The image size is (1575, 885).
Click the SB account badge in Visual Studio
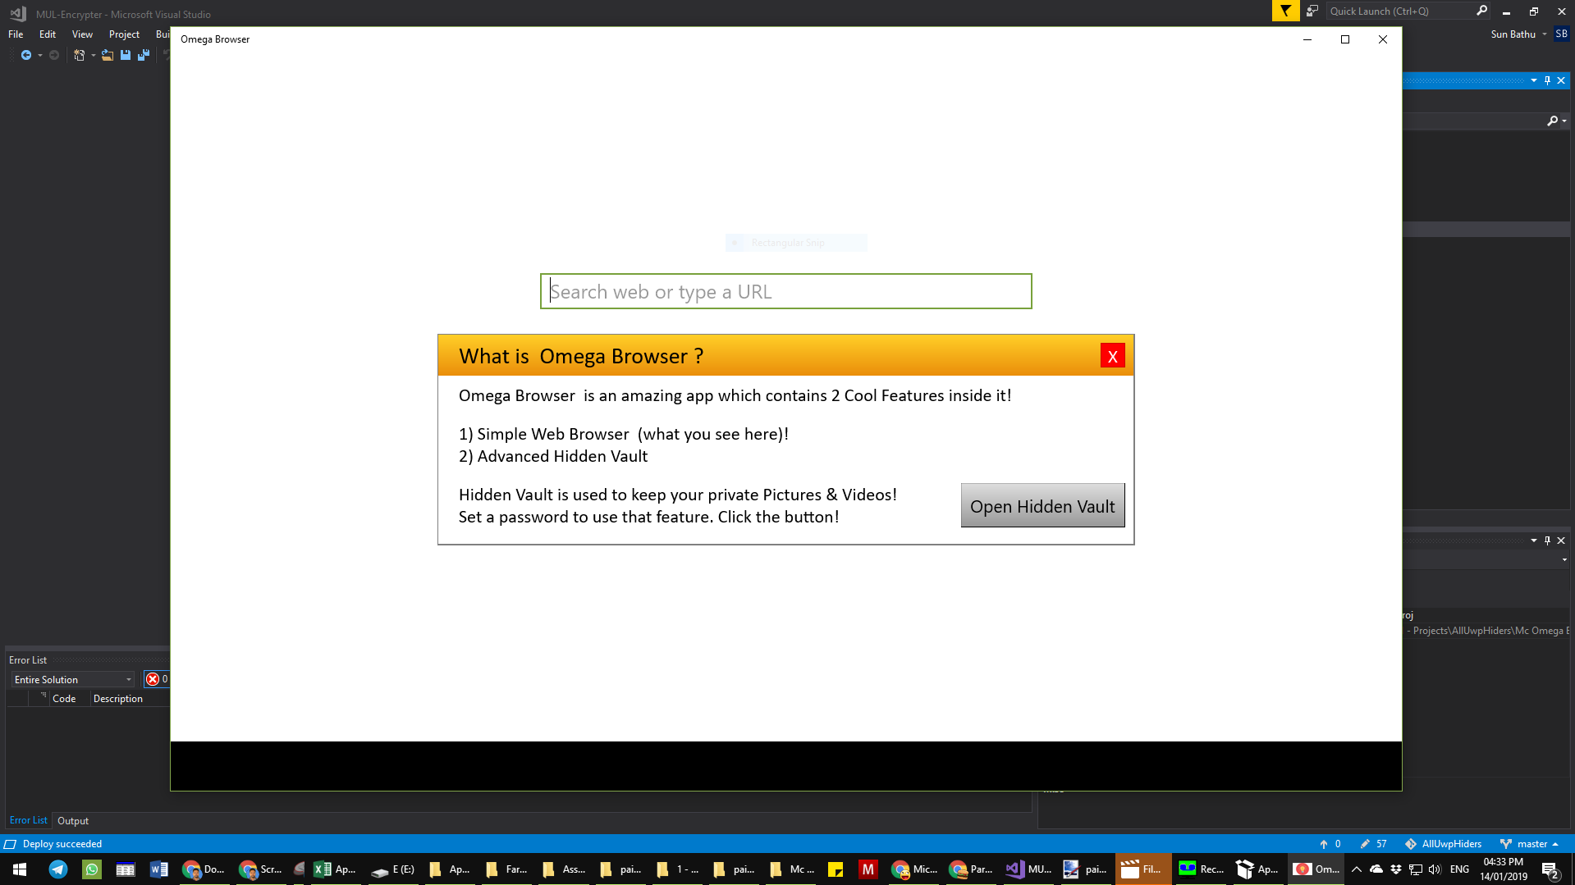[1561, 34]
